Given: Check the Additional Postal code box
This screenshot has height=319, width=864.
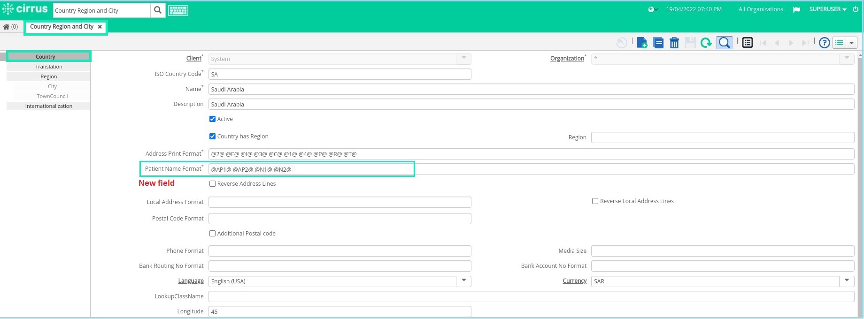Looking at the screenshot, I should click(x=212, y=234).
